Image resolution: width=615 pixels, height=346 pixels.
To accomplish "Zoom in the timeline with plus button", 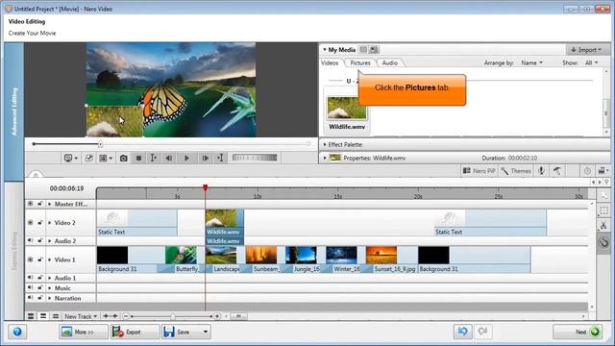I will 217,316.
